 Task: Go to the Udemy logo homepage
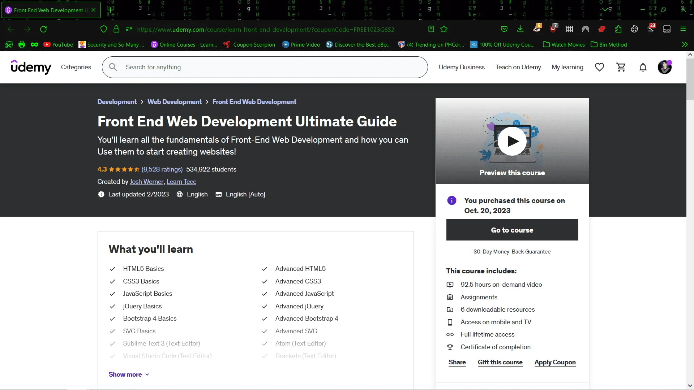[31, 67]
